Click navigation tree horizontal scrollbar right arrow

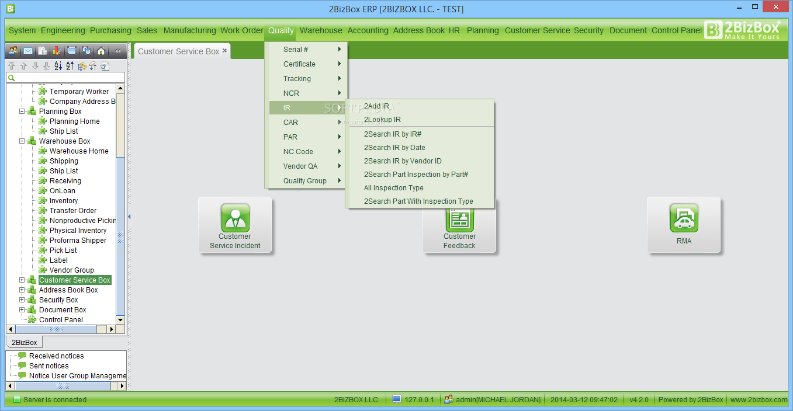(x=112, y=329)
